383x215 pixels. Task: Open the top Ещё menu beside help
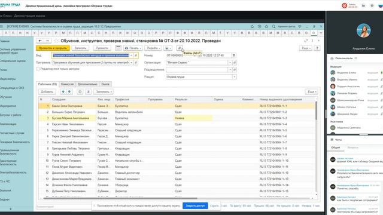[306, 48]
